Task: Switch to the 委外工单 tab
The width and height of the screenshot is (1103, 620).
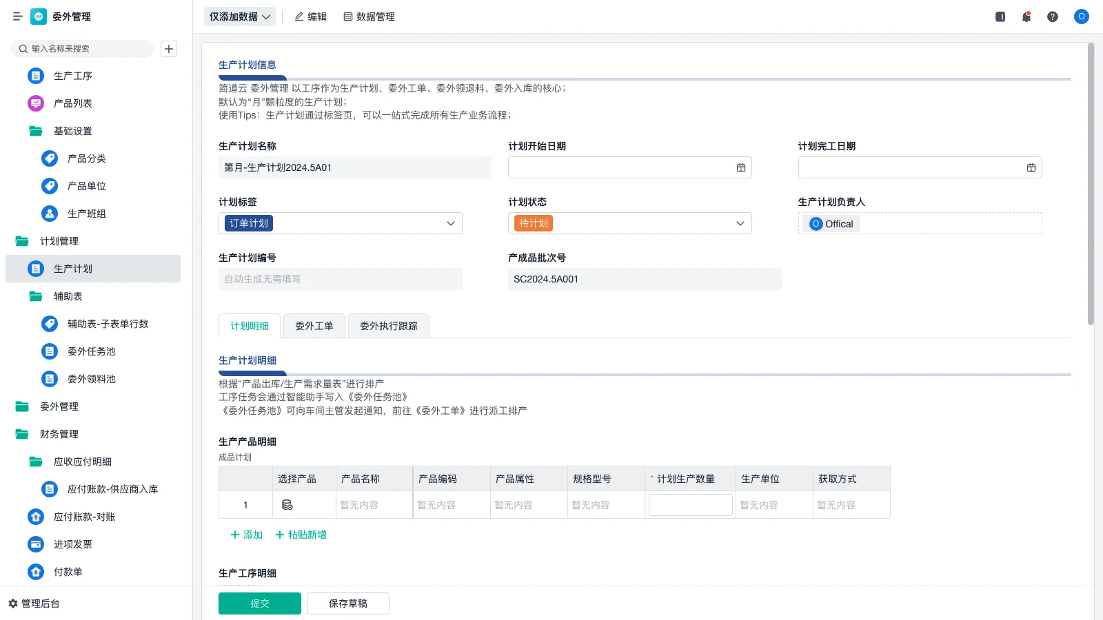Action: tap(314, 326)
